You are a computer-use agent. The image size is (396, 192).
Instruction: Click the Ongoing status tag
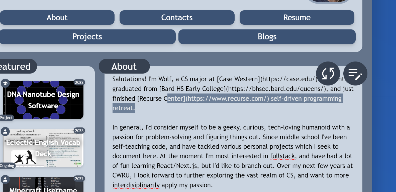click(x=7, y=166)
